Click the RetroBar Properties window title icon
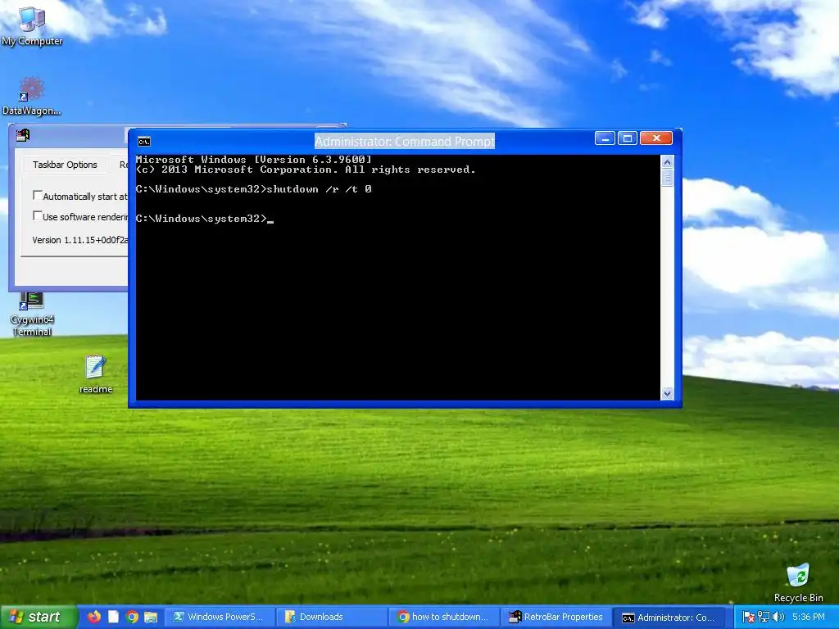 (22, 135)
